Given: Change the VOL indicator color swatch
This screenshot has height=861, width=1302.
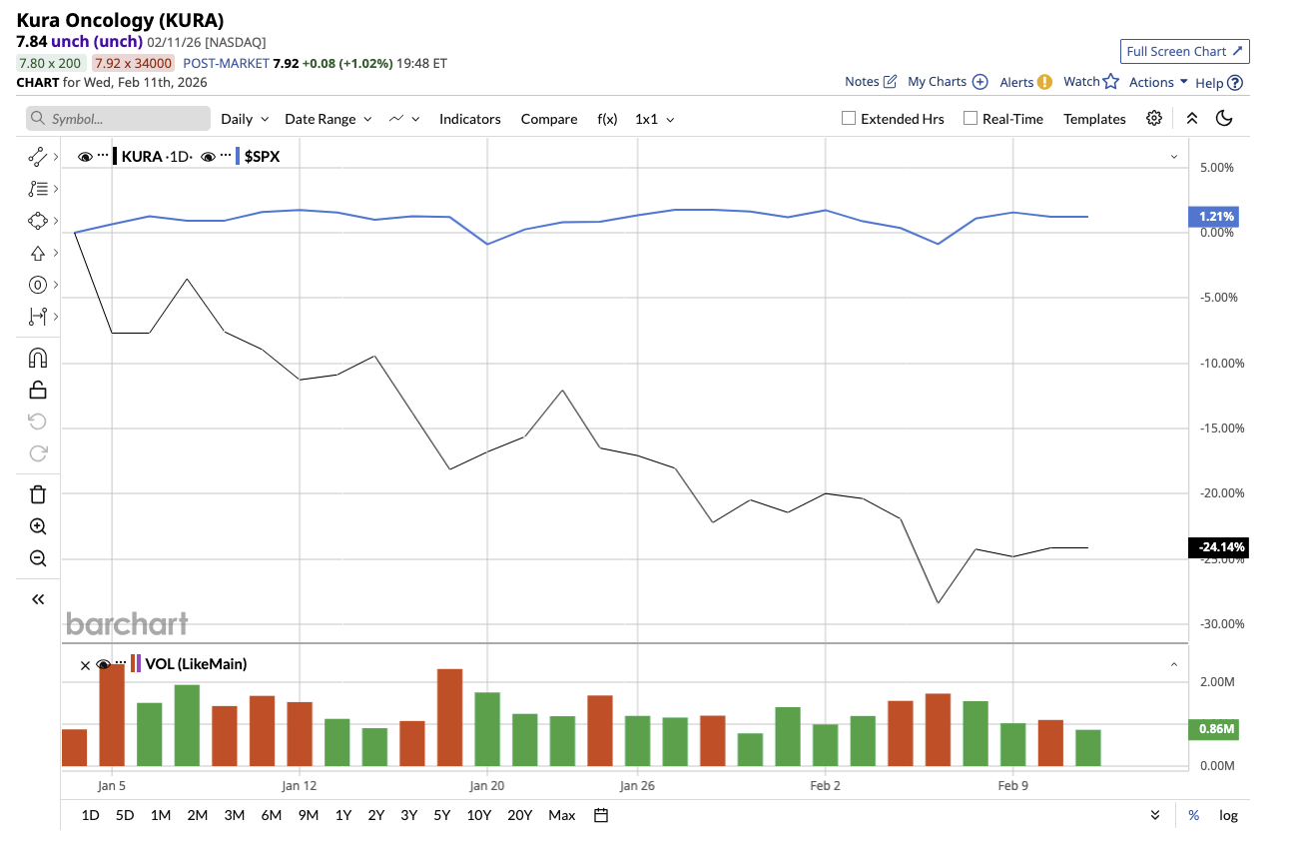Looking at the screenshot, I should point(136,664).
